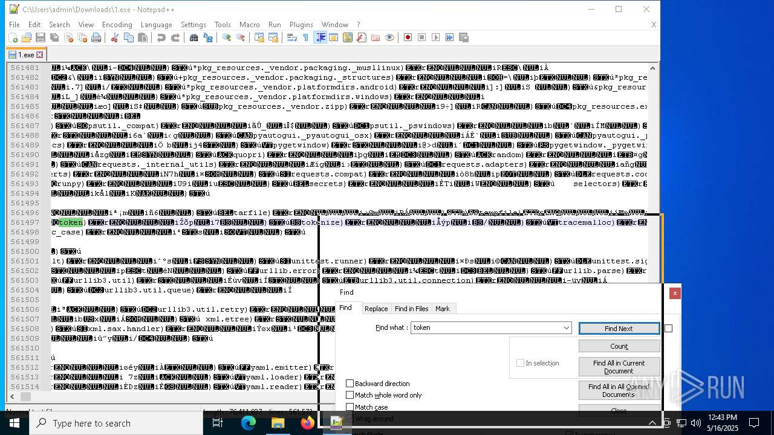Show all characters with the pilcrow icon

coord(305,37)
